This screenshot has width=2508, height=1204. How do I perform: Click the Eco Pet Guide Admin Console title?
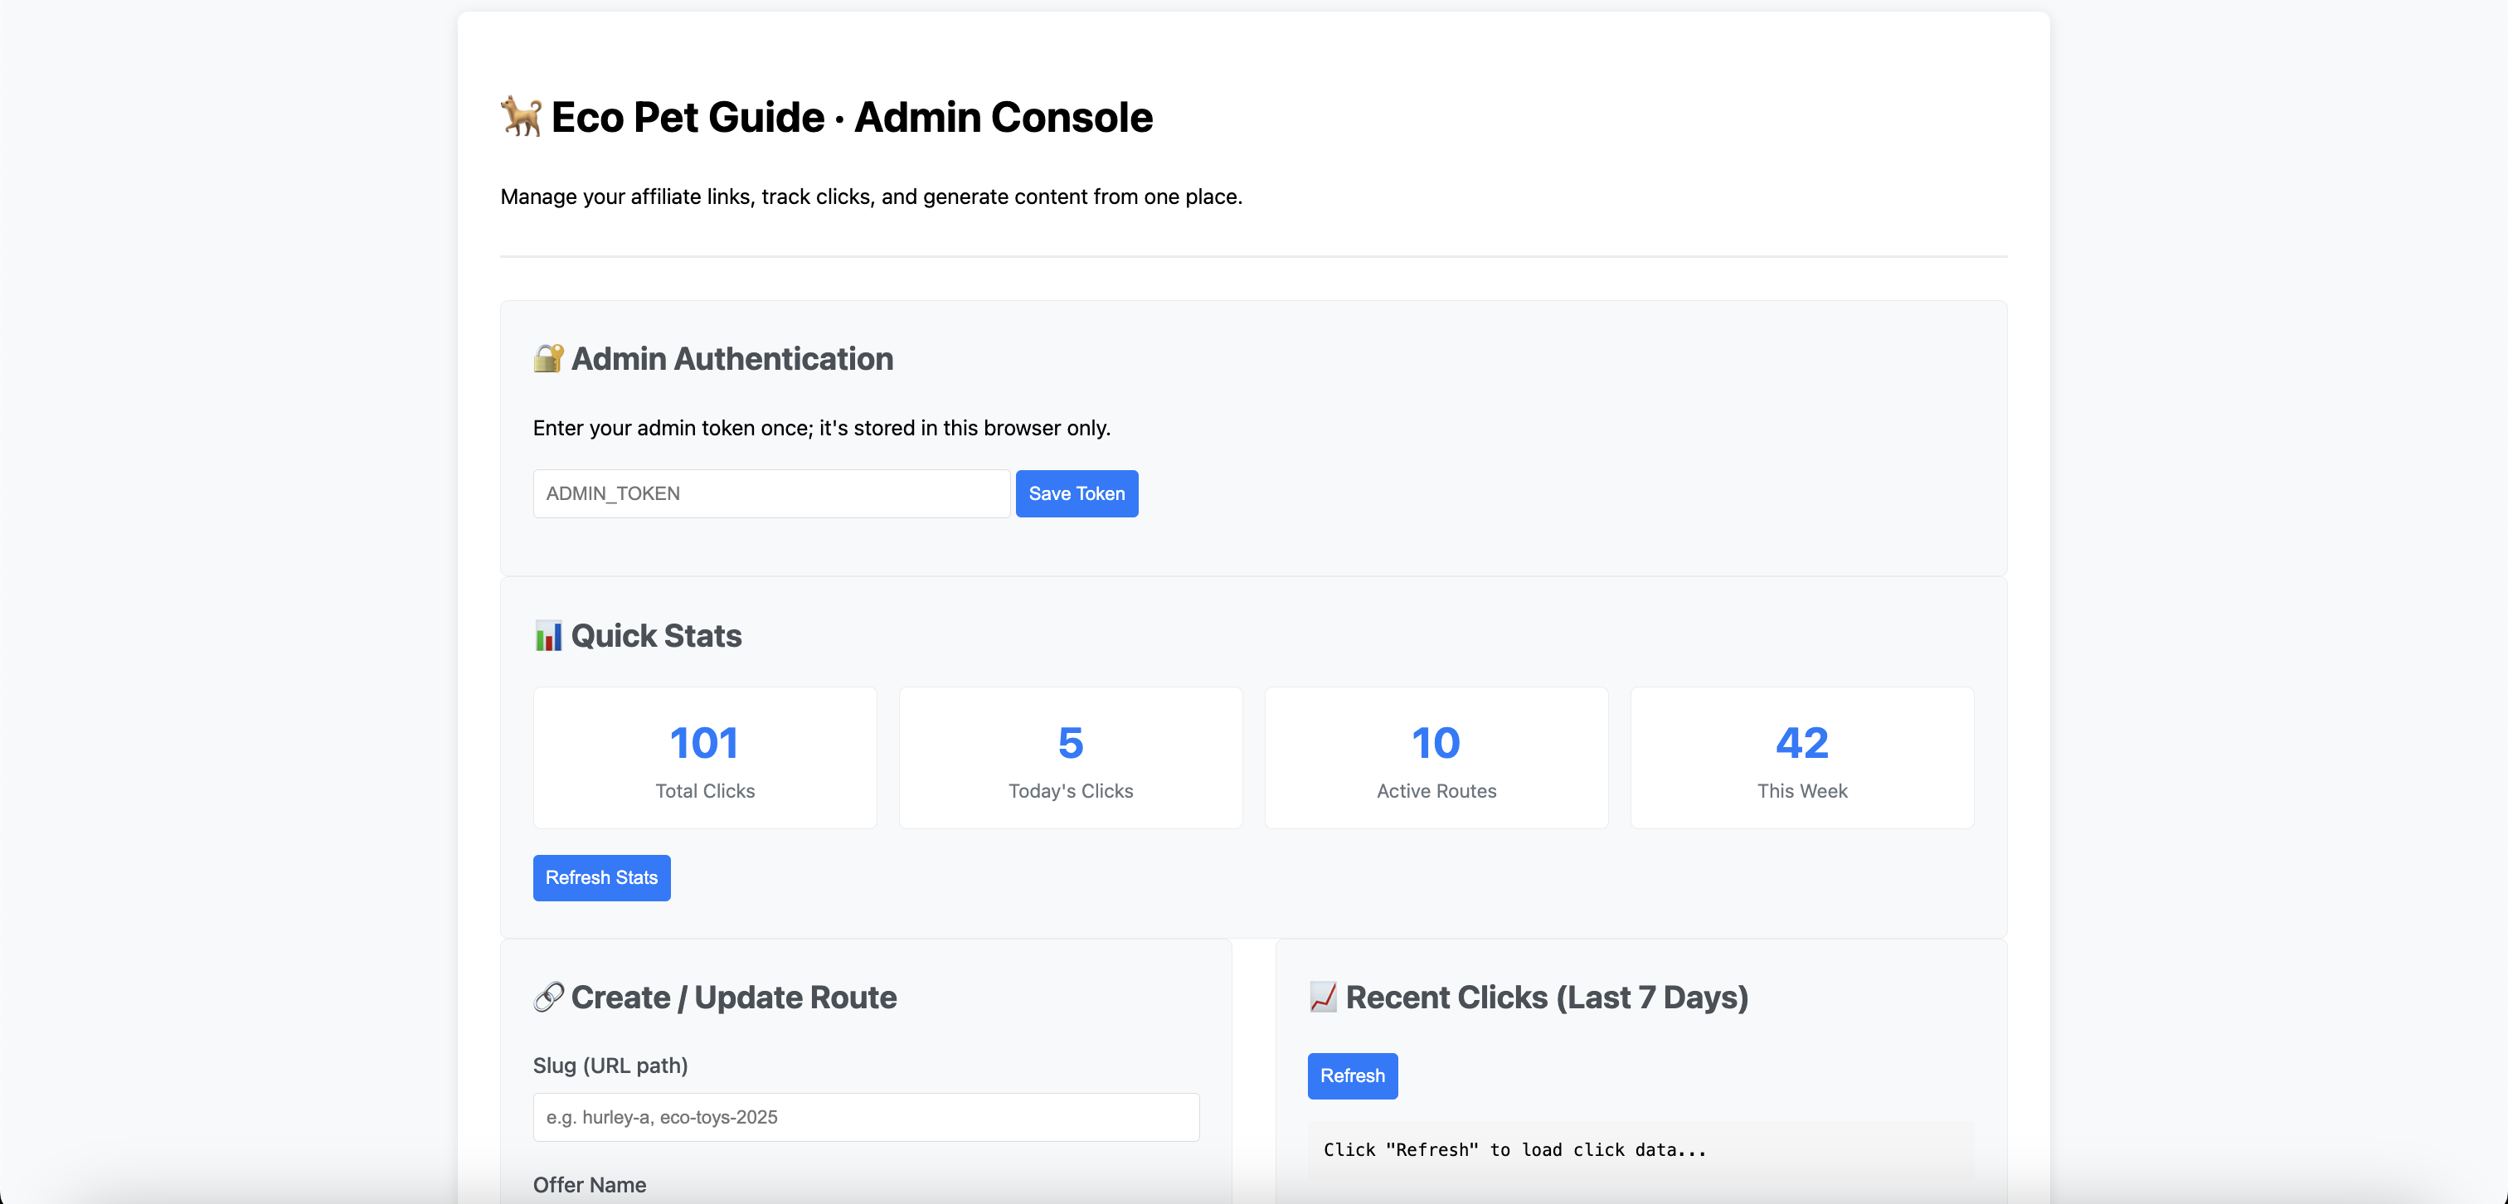click(851, 117)
